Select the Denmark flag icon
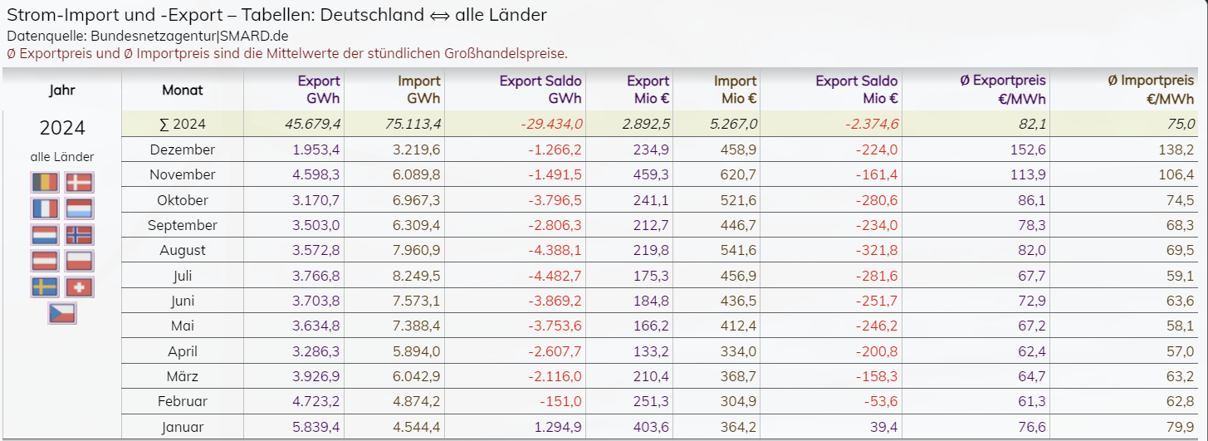This screenshot has height=441, width=1208. pos(80,182)
